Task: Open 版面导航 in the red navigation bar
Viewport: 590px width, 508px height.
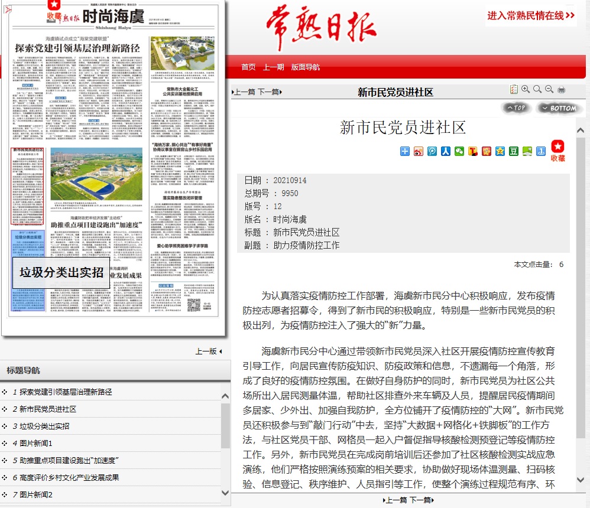Action: pos(306,67)
